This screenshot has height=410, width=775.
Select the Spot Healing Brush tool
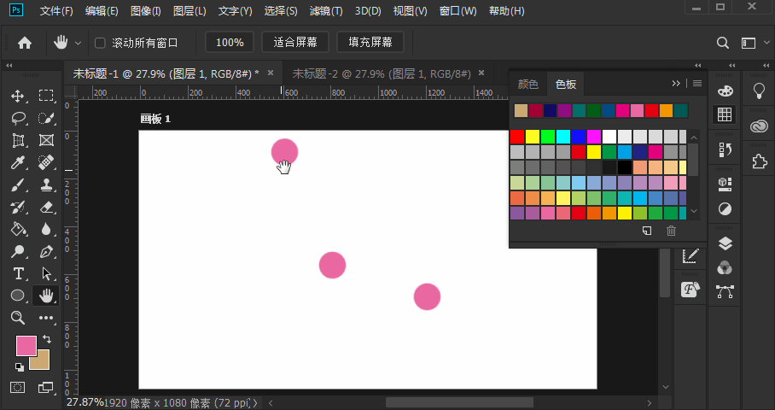(x=46, y=162)
